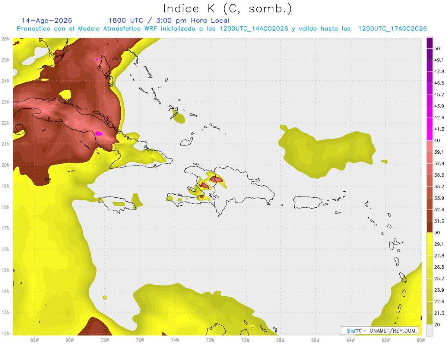Click the color bar value '20'
The height and width of the screenshot is (345, 447).
click(x=437, y=325)
